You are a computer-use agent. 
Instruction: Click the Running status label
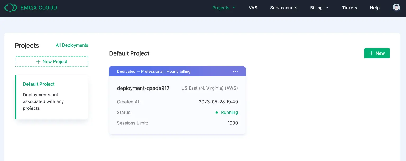pyautogui.click(x=229, y=113)
